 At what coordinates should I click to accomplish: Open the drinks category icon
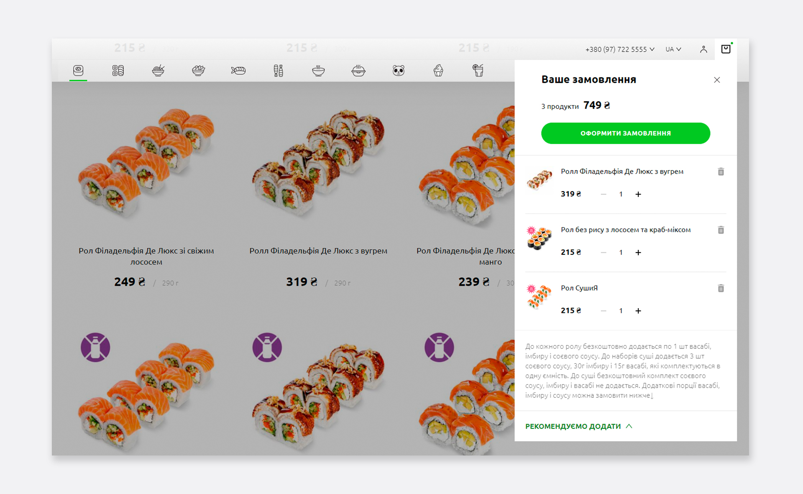click(x=478, y=70)
